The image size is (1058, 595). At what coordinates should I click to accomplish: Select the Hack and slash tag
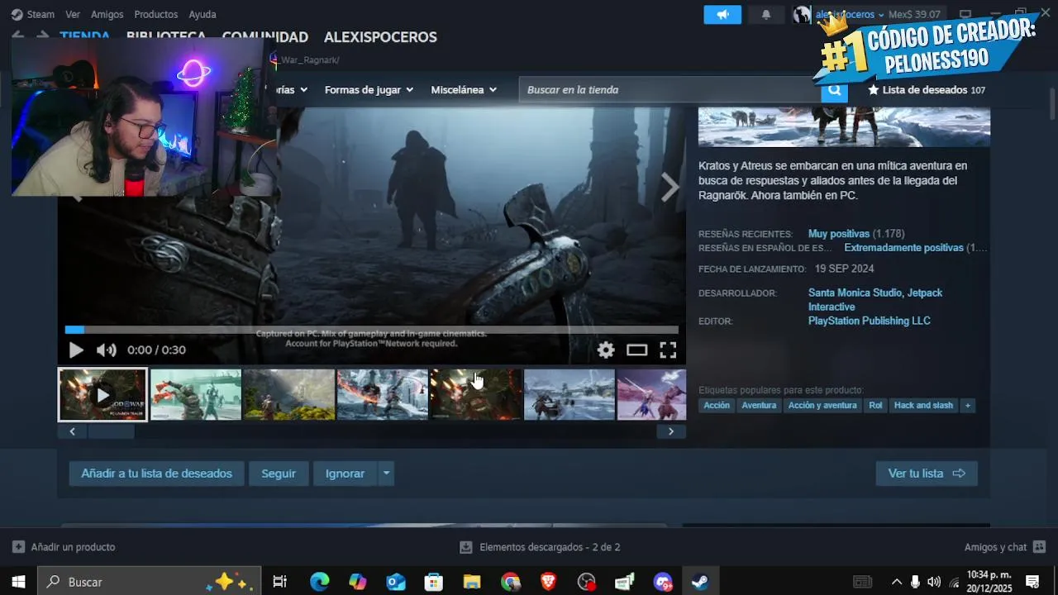[923, 406]
